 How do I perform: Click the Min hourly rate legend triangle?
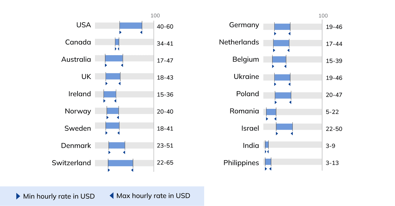[x=18, y=197]
